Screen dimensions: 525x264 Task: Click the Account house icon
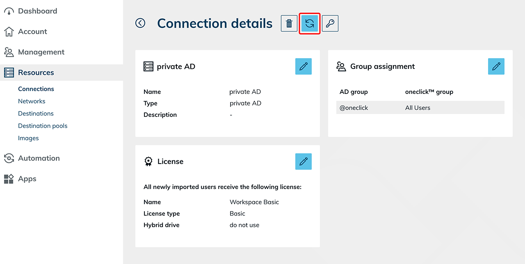9,32
